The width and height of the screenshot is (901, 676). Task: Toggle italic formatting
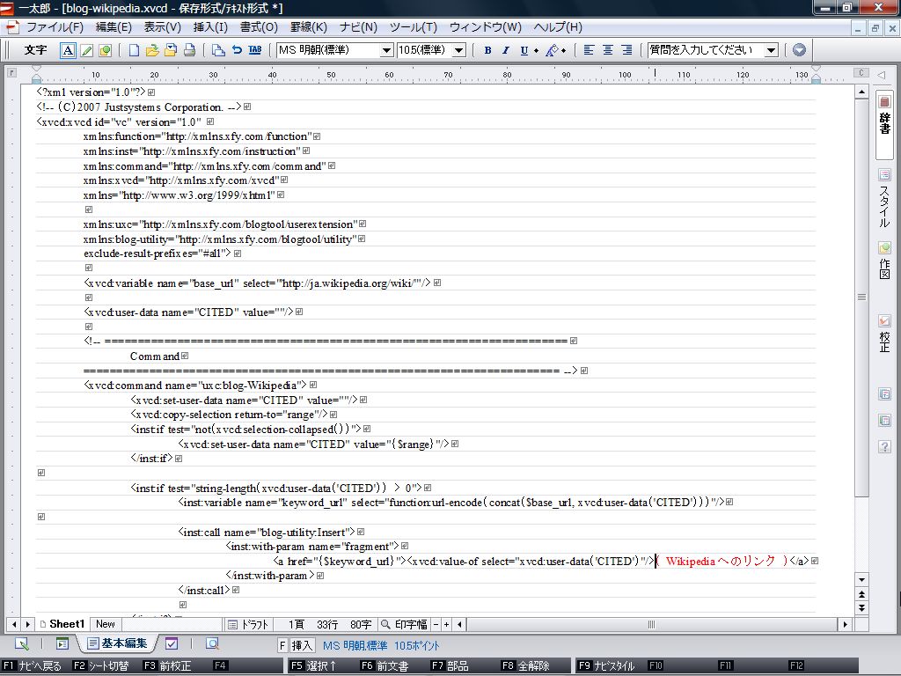(506, 50)
